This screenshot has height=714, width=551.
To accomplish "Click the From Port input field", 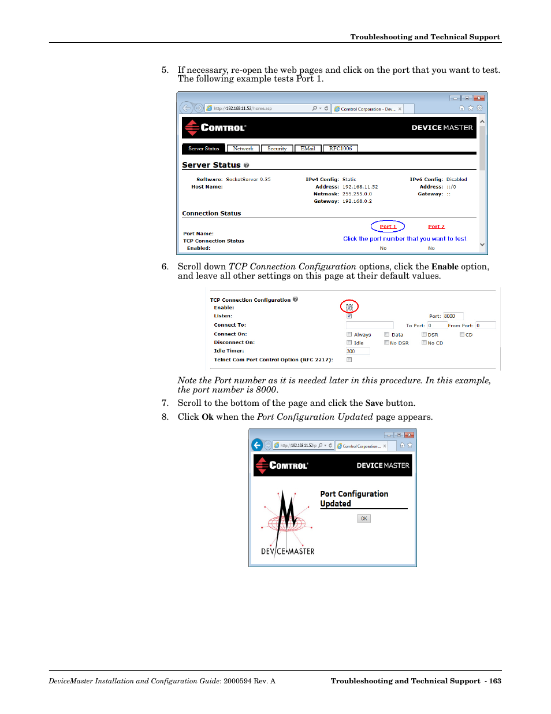I will 486,325.
